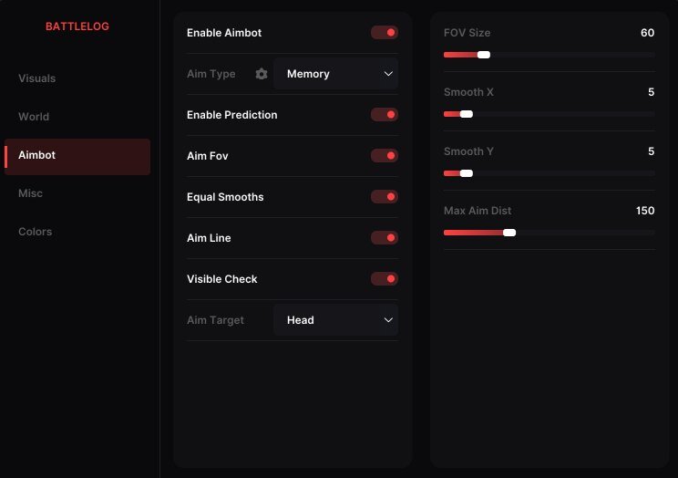Screen dimensions: 678x478
Task: Click the Smooth Y slider handle
Action: [467, 173]
